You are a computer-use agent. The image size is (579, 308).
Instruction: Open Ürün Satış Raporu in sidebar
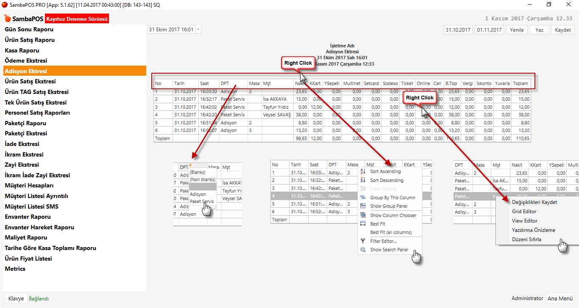pyautogui.click(x=30, y=40)
